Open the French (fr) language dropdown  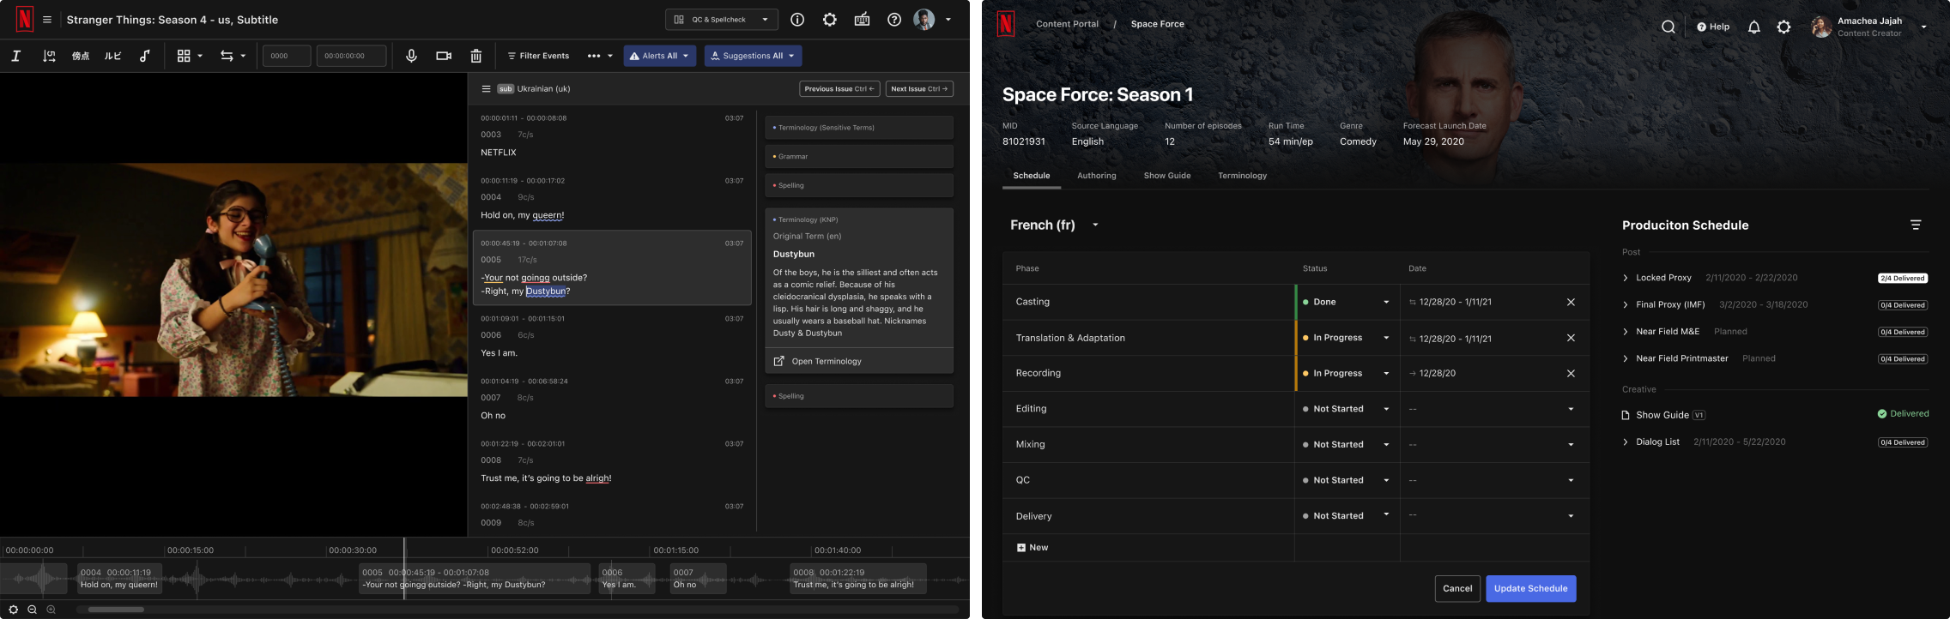pyautogui.click(x=1055, y=225)
